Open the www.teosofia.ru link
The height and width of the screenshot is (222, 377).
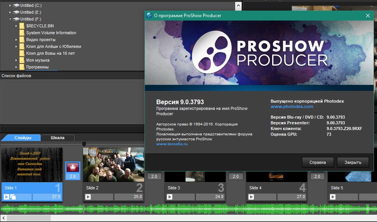click(x=172, y=144)
